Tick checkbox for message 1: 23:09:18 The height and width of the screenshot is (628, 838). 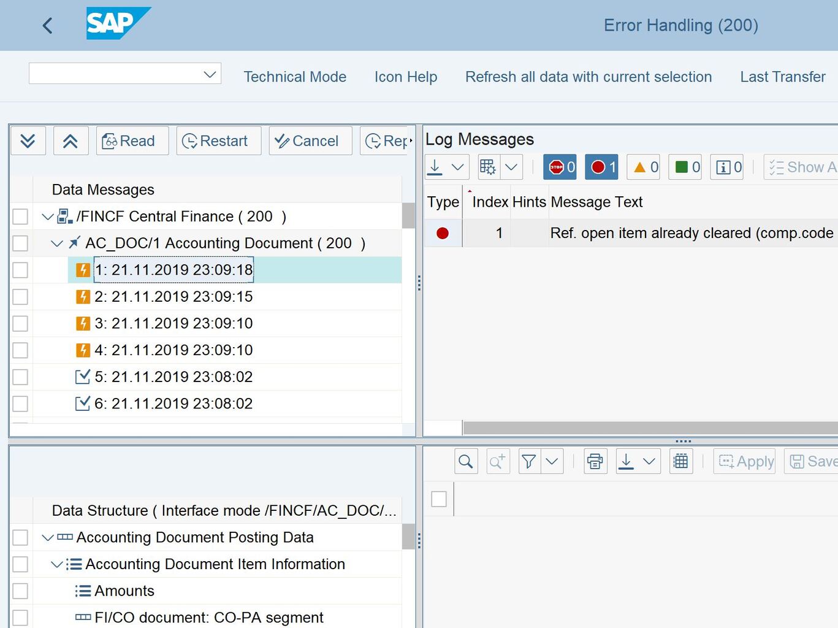pyautogui.click(x=20, y=270)
